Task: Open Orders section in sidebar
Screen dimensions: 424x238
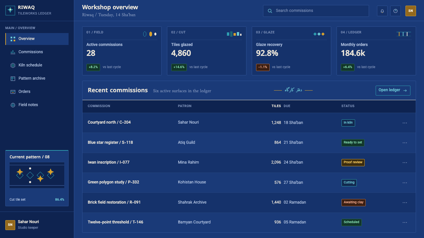Action: tap(37, 92)
